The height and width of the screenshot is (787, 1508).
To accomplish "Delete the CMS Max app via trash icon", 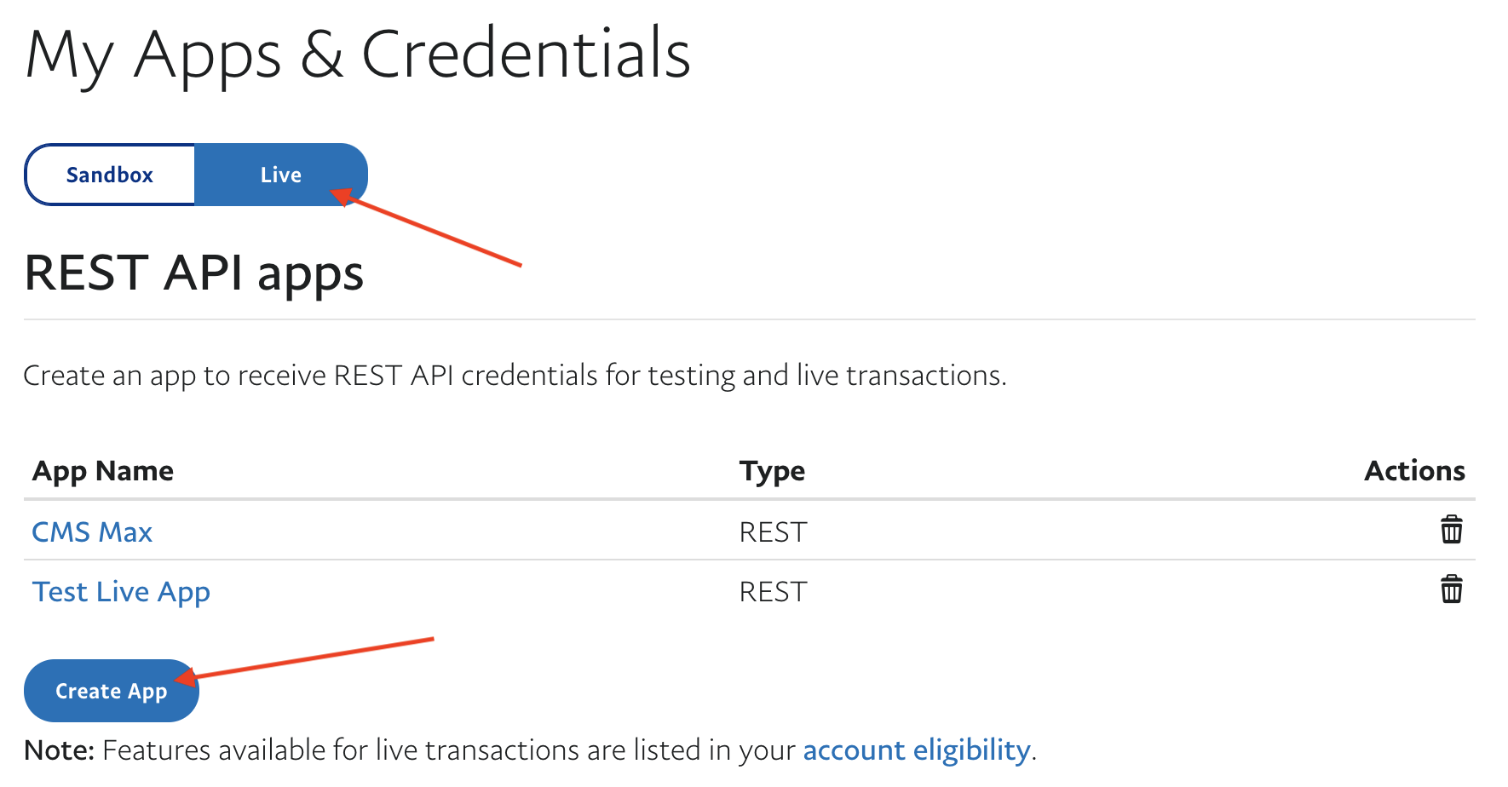I will point(1451,530).
